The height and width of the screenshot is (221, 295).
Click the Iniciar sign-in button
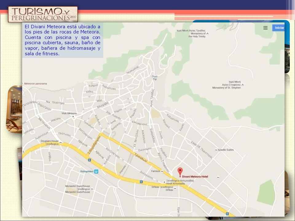click(x=278, y=28)
